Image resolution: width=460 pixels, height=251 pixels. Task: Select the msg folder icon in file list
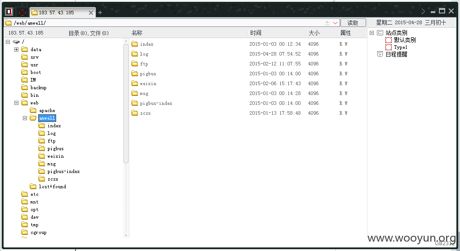tap(135, 93)
